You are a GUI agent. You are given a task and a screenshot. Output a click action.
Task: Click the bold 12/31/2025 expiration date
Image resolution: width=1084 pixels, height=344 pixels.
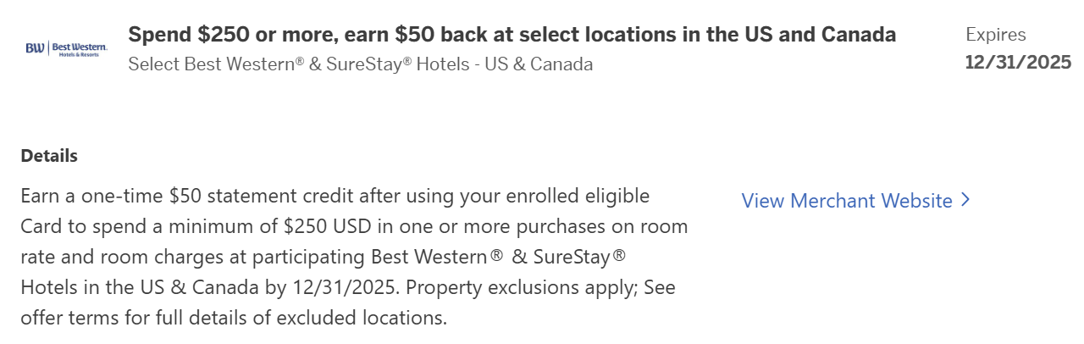1018,63
